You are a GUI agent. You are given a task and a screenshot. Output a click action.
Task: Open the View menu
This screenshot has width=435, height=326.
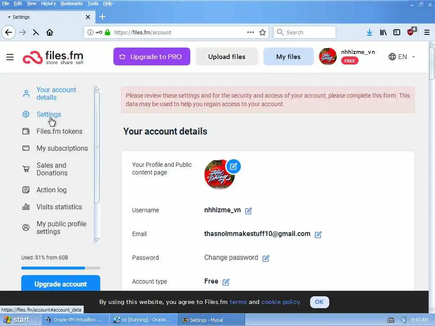[31, 3]
